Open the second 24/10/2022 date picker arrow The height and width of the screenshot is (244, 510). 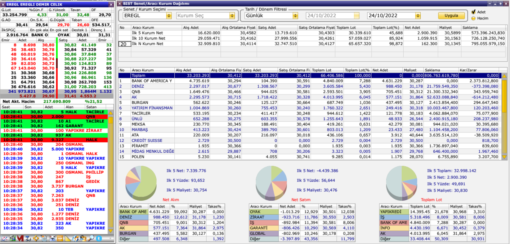418,16
